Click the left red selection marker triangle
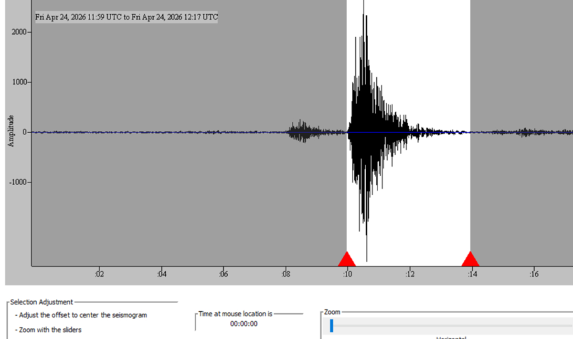 point(347,260)
